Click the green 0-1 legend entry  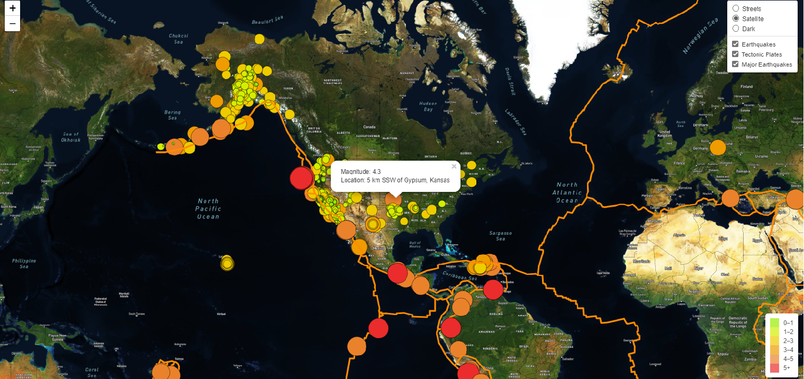coord(774,323)
